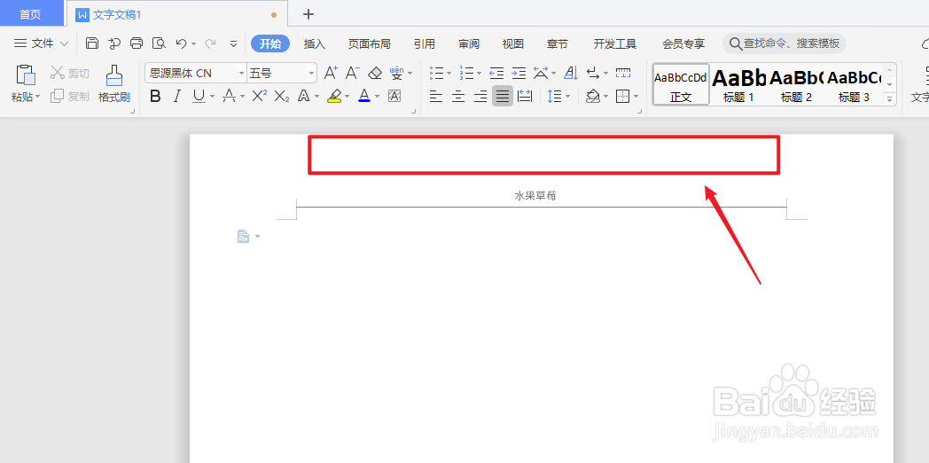
Task: Open the 文件 menu
Action: 41,43
